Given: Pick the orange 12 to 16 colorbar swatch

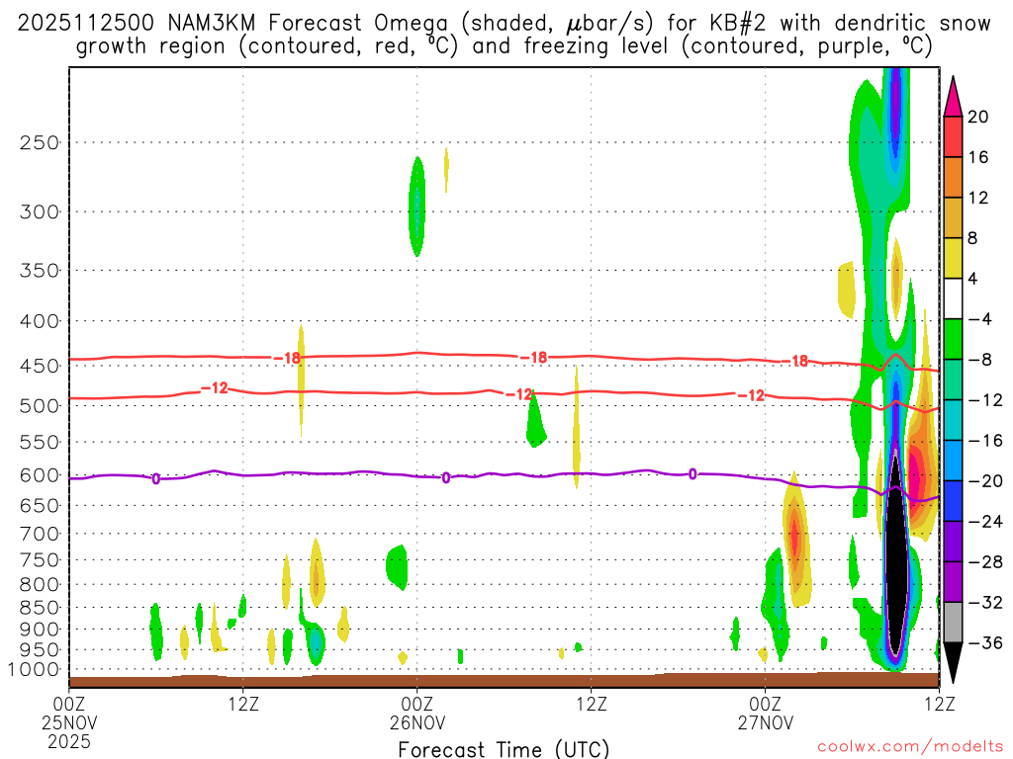Looking at the screenshot, I should [953, 177].
